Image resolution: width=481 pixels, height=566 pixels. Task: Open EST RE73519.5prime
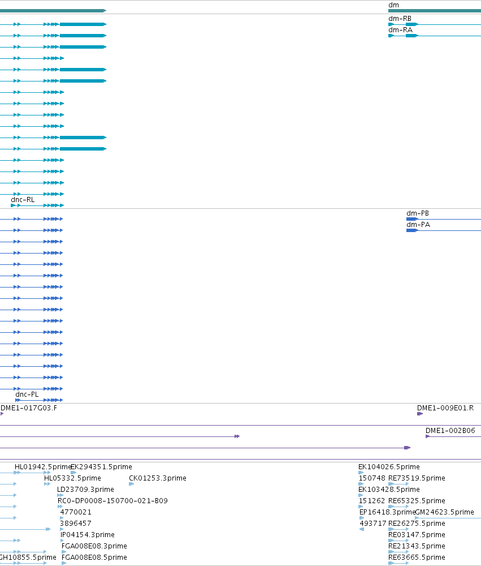417,478
